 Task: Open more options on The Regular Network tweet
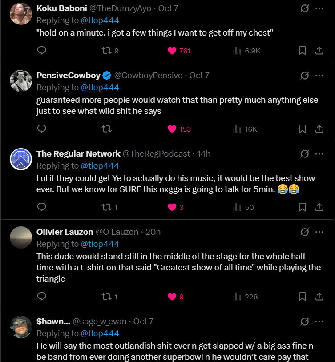coord(319,154)
